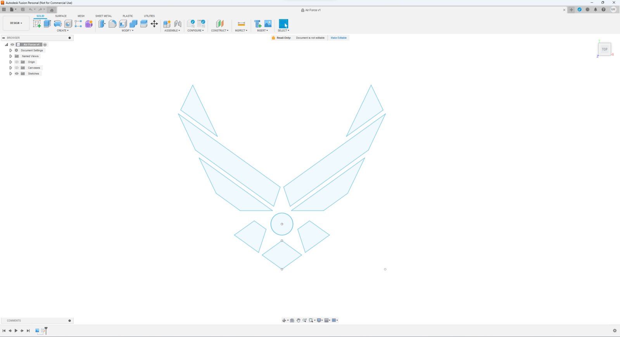Select the Joint tool icon
The image size is (620, 337).
tap(178, 24)
